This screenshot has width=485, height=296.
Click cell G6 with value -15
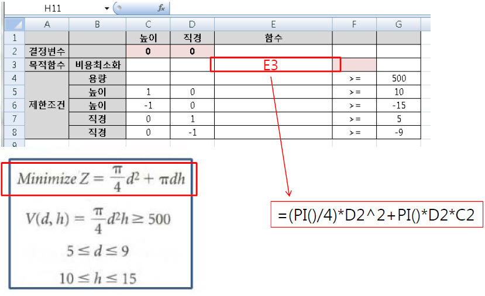click(398, 105)
